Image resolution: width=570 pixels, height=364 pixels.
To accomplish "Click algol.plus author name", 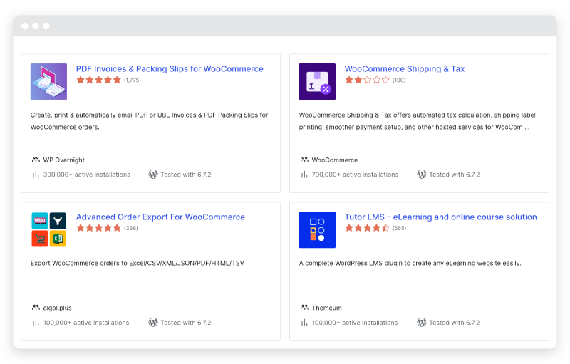I will (57, 308).
